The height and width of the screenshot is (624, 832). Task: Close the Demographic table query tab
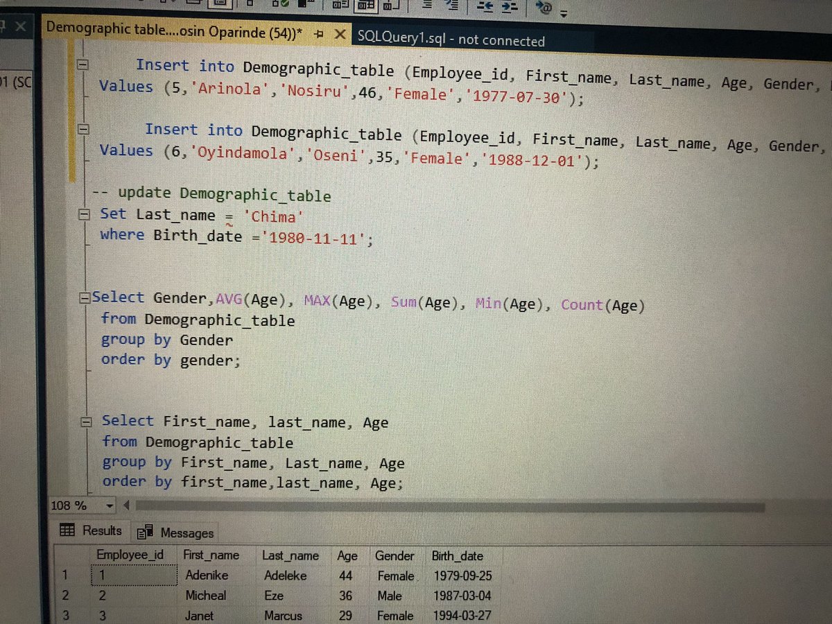[x=339, y=32]
